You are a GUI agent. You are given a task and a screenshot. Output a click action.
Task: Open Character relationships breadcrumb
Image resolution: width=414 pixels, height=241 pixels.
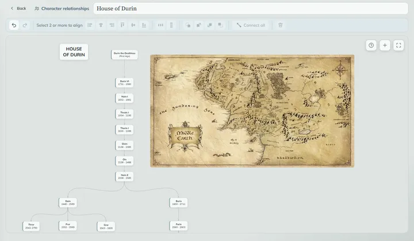[x=62, y=9]
